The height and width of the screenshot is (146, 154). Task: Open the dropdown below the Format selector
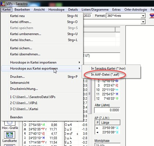pyautogui.click(x=143, y=22)
